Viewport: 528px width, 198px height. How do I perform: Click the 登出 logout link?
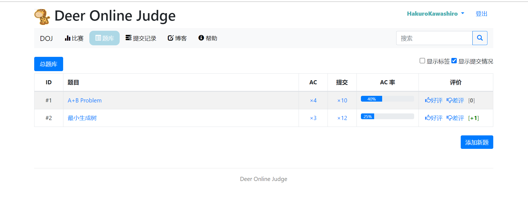pos(481,14)
